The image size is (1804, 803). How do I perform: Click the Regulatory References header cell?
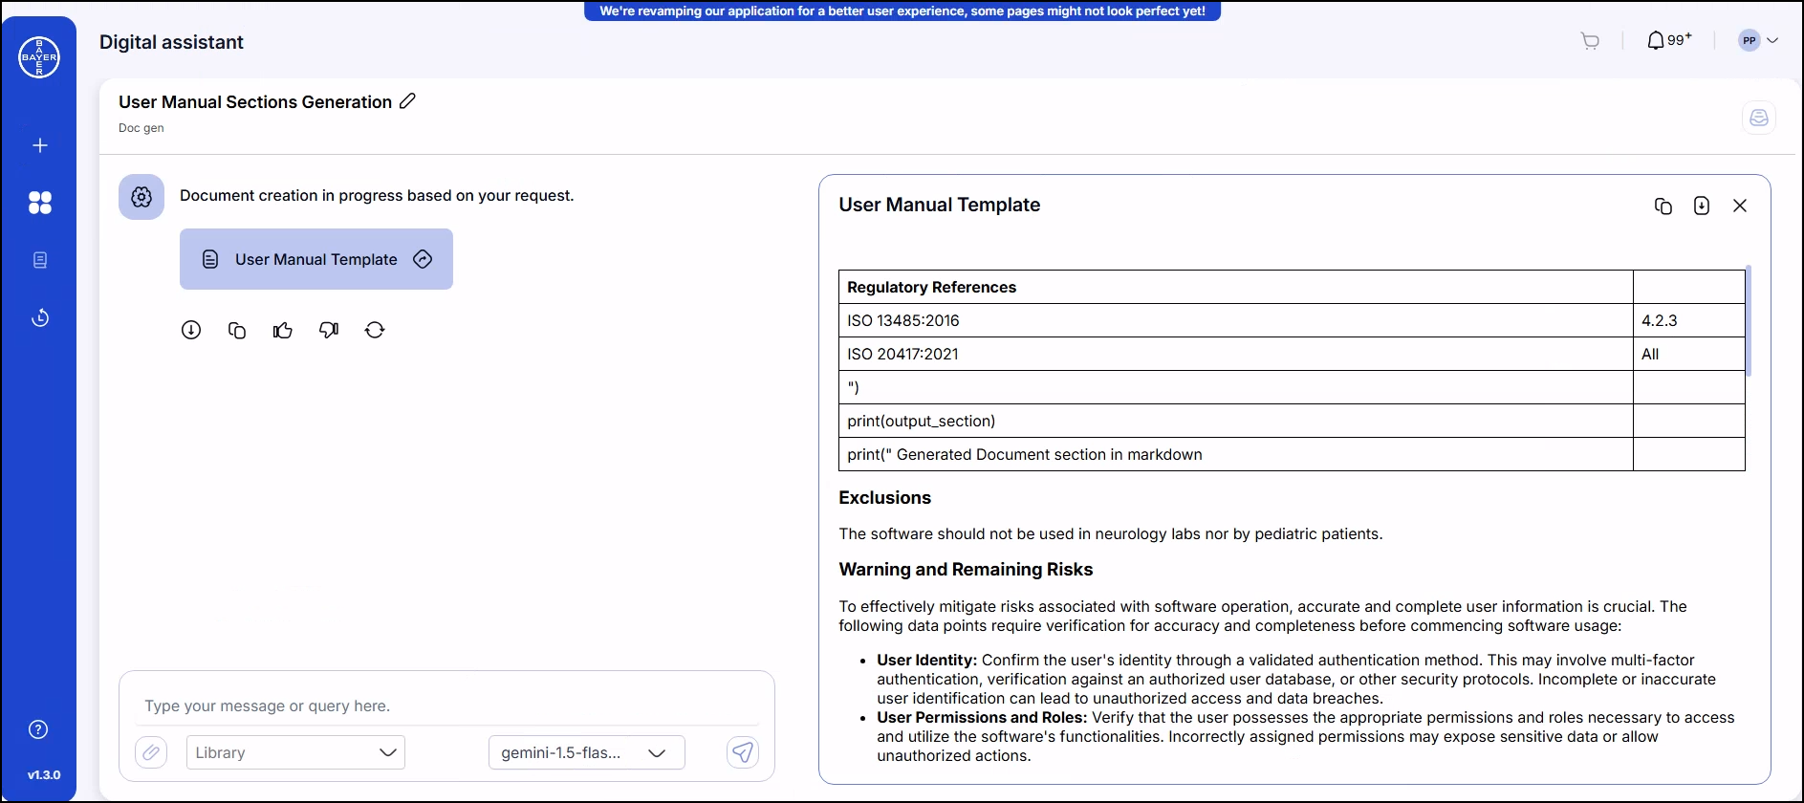click(1235, 287)
